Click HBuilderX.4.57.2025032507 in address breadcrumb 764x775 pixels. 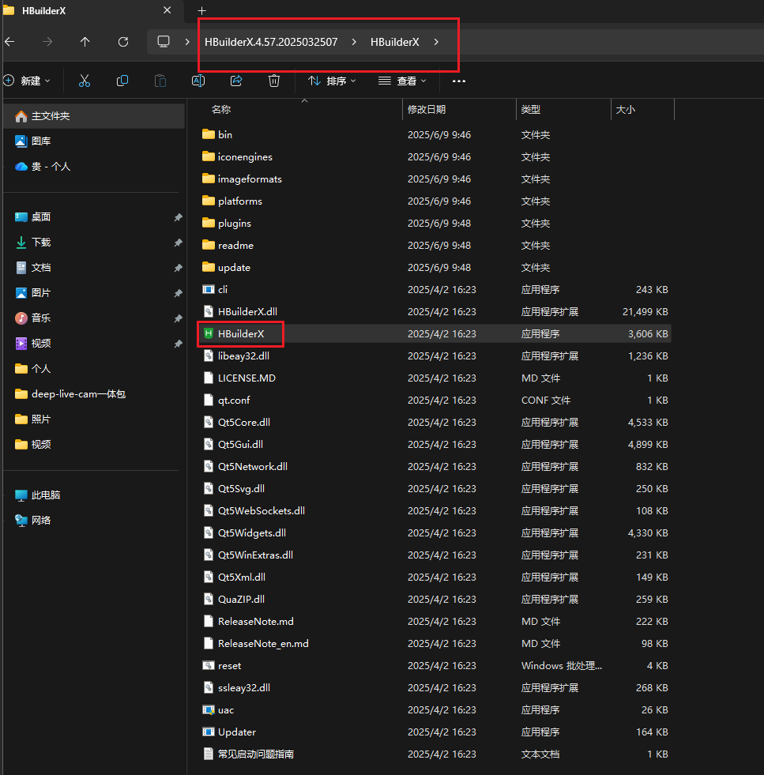[x=271, y=42]
